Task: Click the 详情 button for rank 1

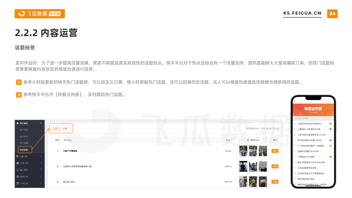Action: pyautogui.click(x=275, y=151)
